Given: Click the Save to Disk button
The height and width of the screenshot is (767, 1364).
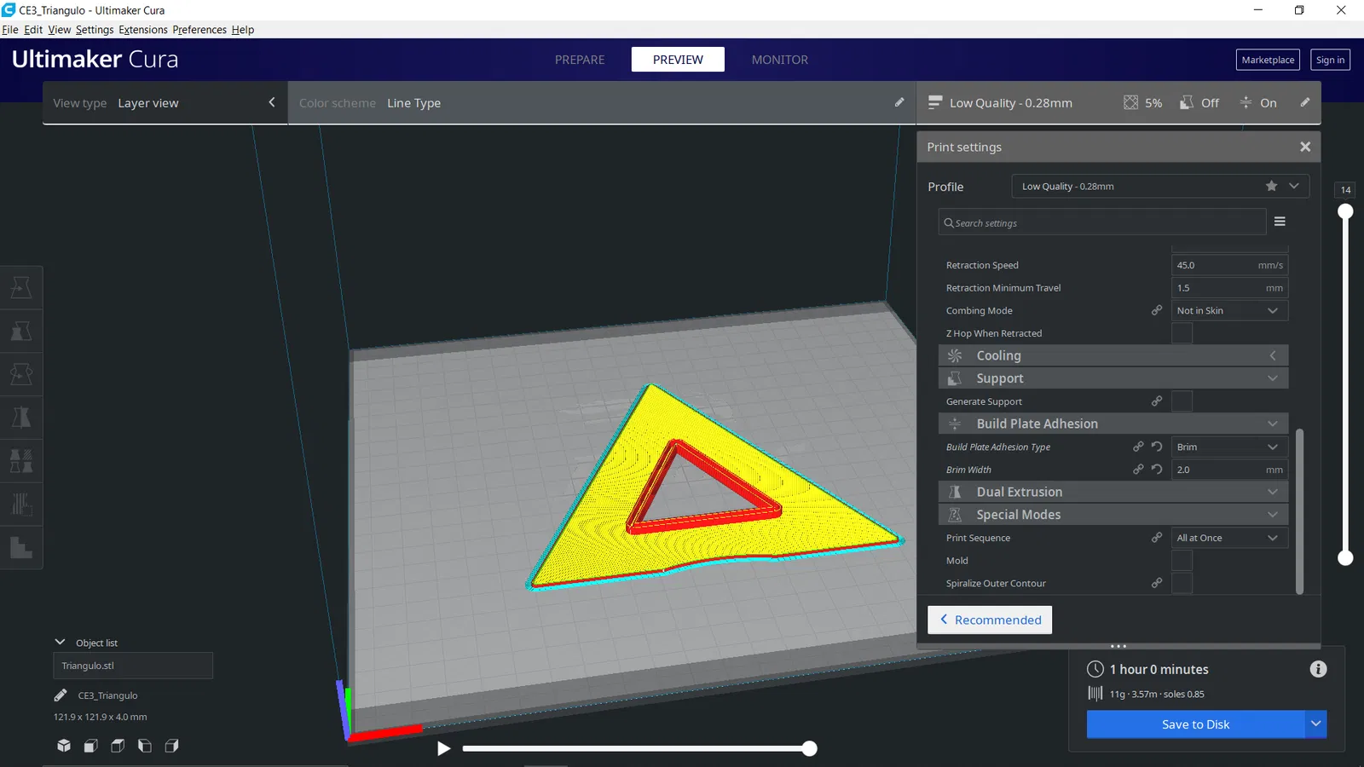Looking at the screenshot, I should coord(1195,724).
